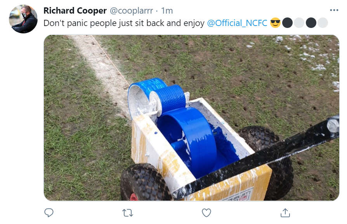Image resolution: width=347 pixels, height=224 pixels.
Task: Retweet this post via the retweet icon
Action: click(128, 213)
